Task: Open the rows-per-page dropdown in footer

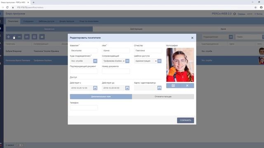Action: (x=20, y=145)
